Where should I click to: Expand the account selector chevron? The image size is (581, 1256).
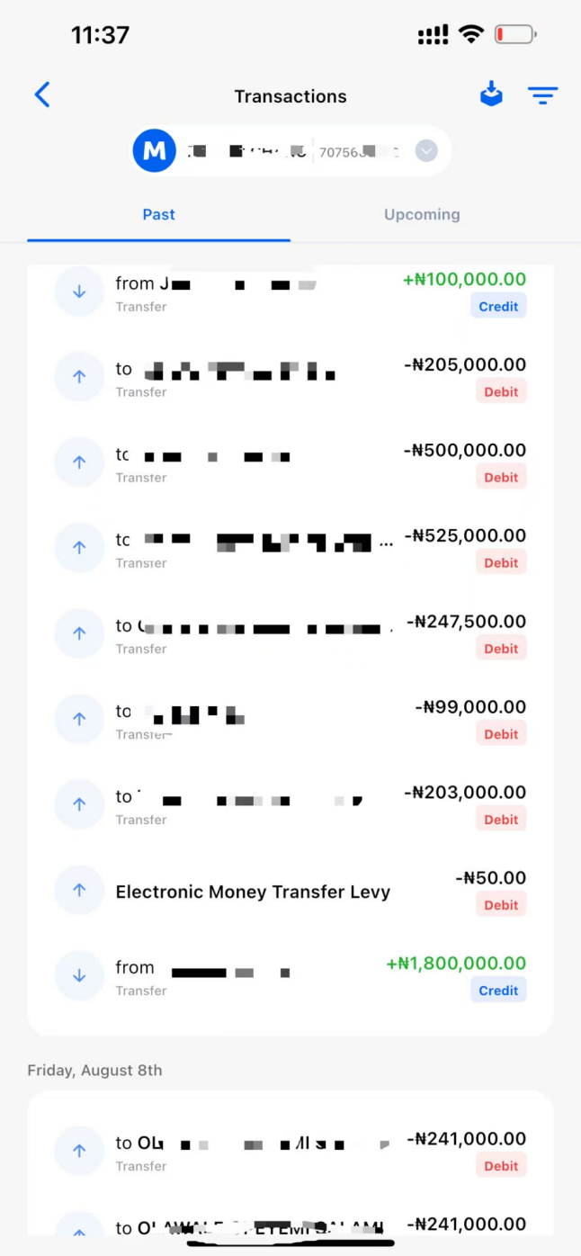(426, 151)
